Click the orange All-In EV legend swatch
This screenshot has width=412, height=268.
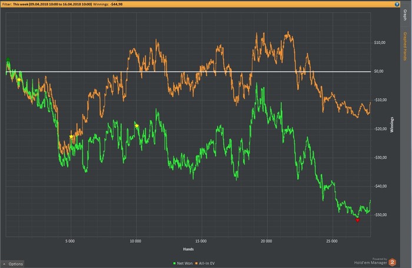(x=196, y=263)
